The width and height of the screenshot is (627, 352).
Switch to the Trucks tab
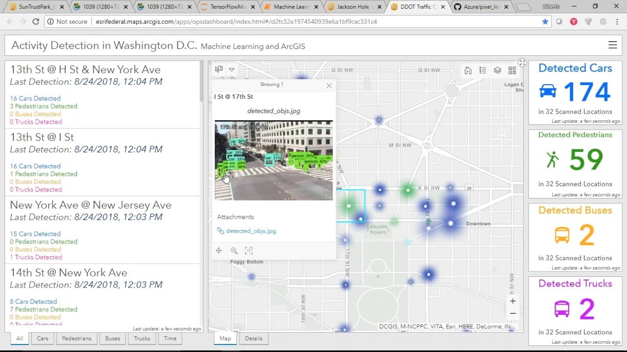point(142,338)
